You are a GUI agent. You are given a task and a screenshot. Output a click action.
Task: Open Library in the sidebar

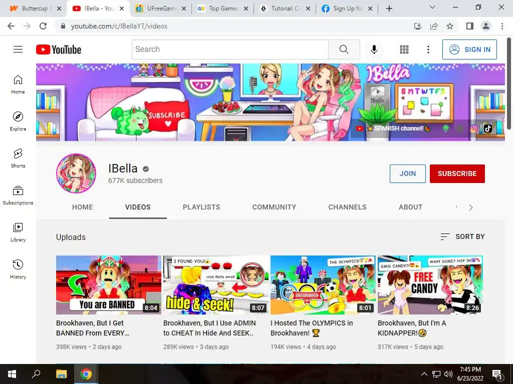(18, 232)
